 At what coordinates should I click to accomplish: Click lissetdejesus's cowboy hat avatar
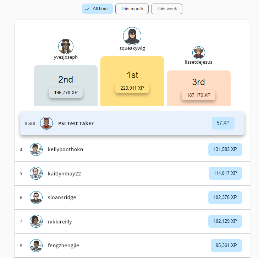coord(199,53)
